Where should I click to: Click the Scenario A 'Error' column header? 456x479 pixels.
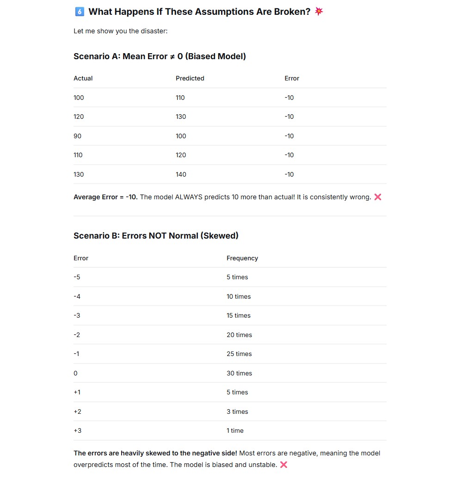click(291, 78)
